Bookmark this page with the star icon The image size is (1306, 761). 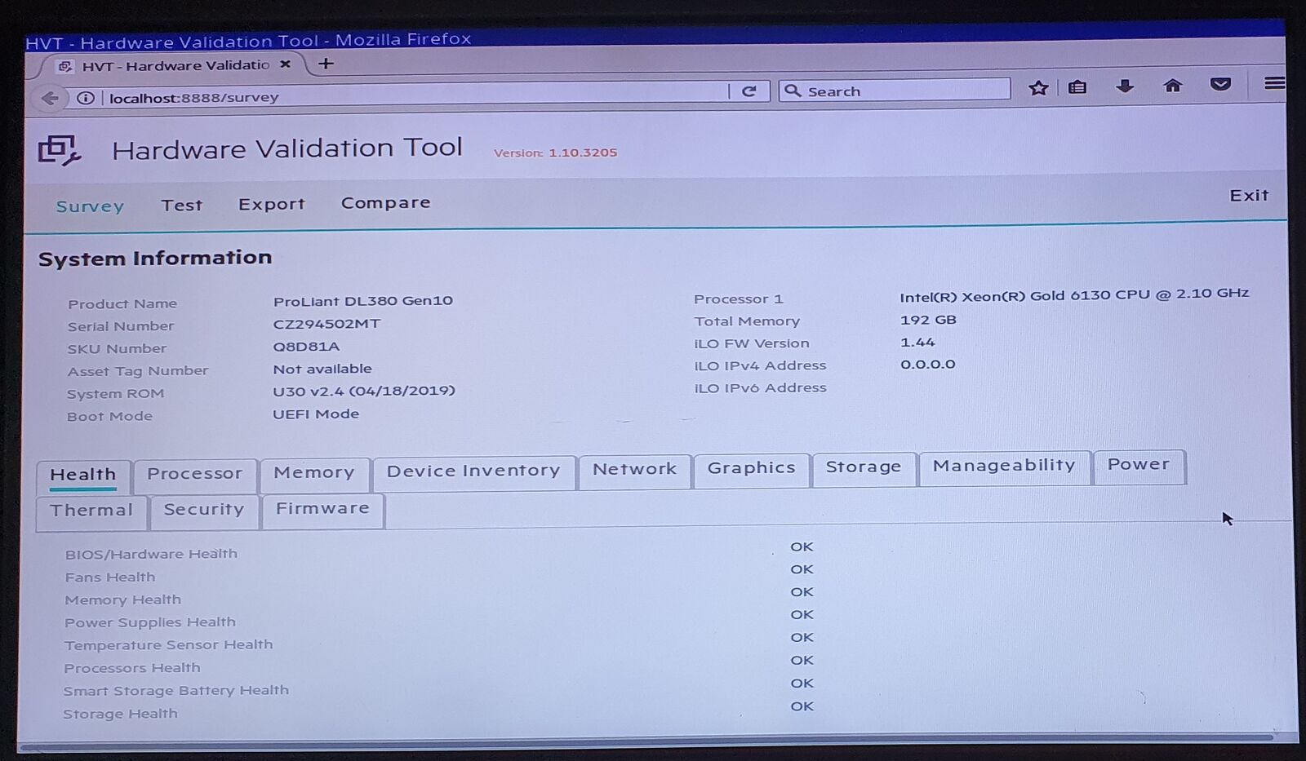(x=1038, y=87)
